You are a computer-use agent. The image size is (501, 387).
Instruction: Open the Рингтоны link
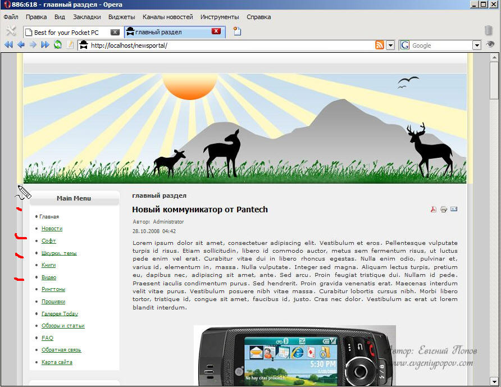(53, 289)
